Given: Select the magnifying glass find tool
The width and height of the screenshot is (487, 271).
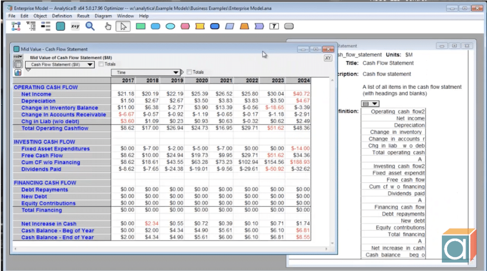Looking at the screenshot, I should point(90,27).
